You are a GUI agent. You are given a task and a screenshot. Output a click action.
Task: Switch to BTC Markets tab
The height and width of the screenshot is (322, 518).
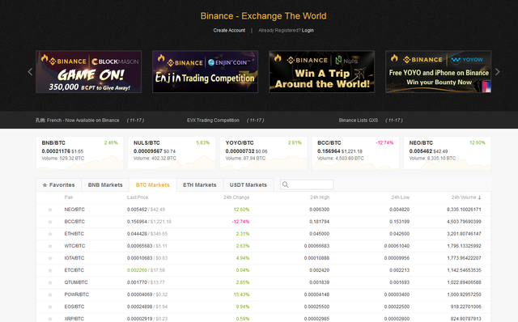pos(153,185)
